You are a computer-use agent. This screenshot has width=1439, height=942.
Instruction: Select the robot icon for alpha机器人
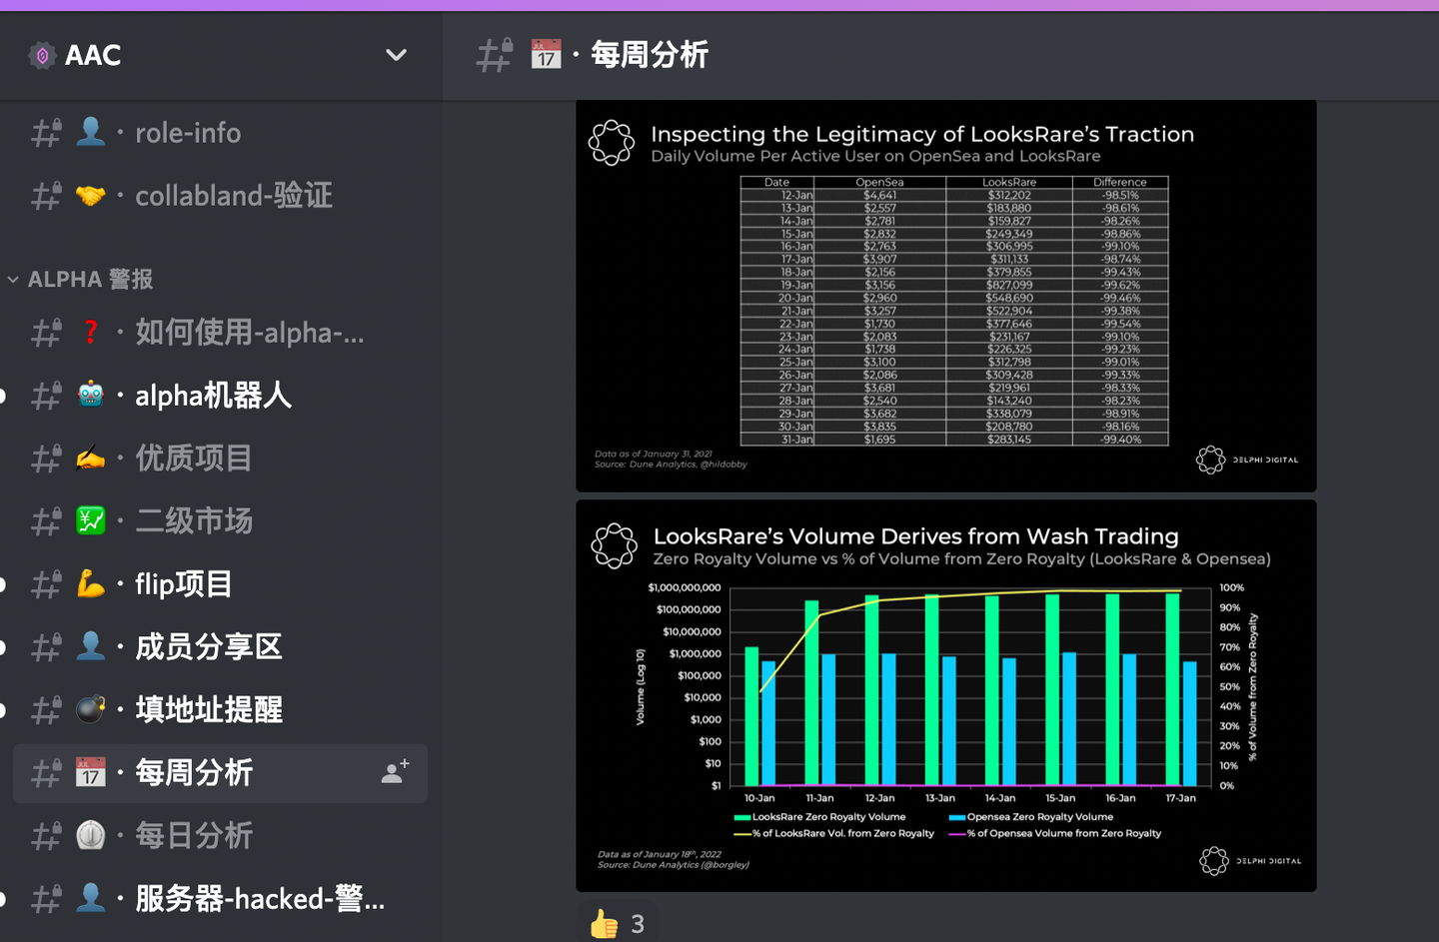click(91, 396)
